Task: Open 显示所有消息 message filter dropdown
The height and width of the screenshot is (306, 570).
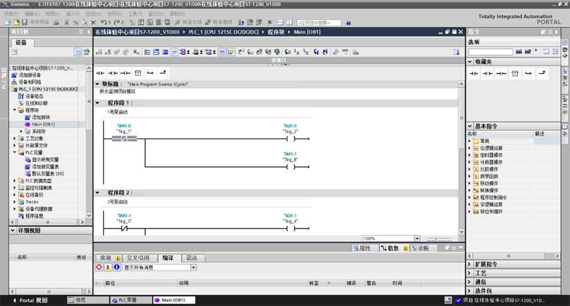Action: point(194,267)
